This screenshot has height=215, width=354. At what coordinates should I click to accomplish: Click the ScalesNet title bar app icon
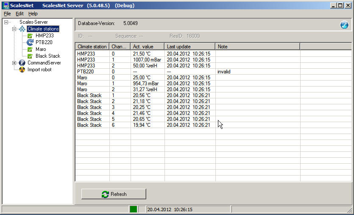(6, 5)
